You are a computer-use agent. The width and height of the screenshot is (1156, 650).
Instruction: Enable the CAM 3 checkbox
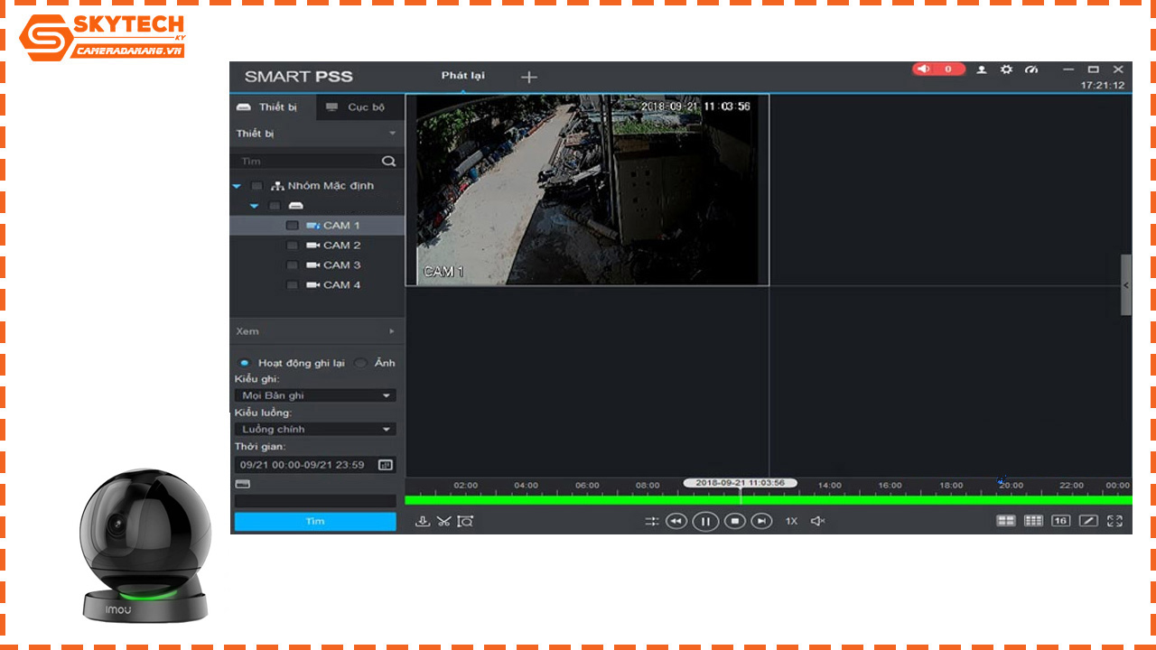(292, 265)
